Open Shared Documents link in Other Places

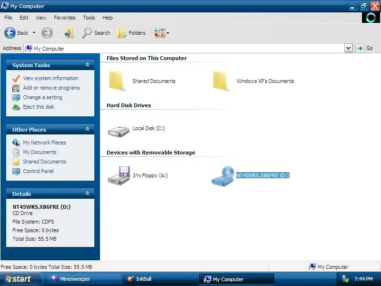(44, 162)
